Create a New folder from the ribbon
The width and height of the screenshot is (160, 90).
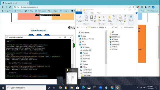(109, 19)
